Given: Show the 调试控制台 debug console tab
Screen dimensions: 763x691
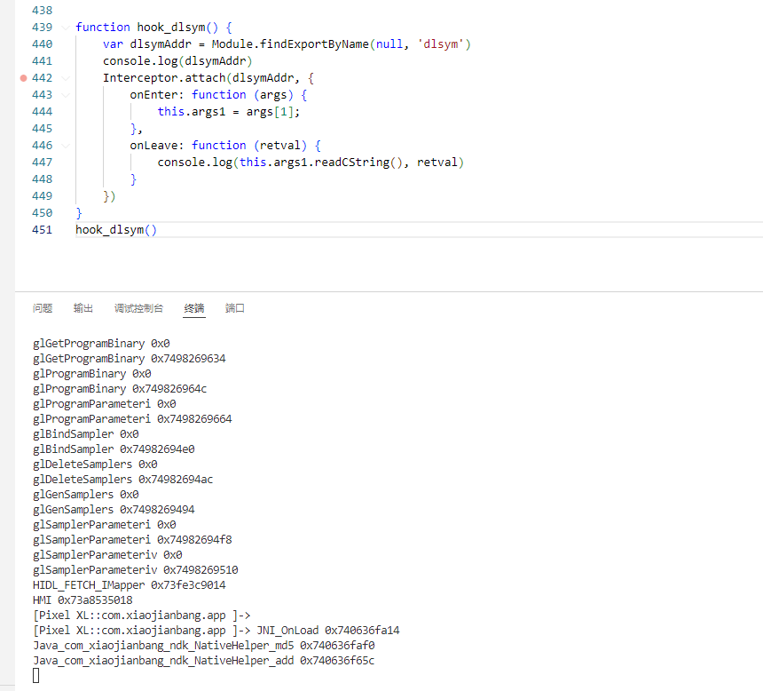Looking at the screenshot, I should click(x=138, y=308).
